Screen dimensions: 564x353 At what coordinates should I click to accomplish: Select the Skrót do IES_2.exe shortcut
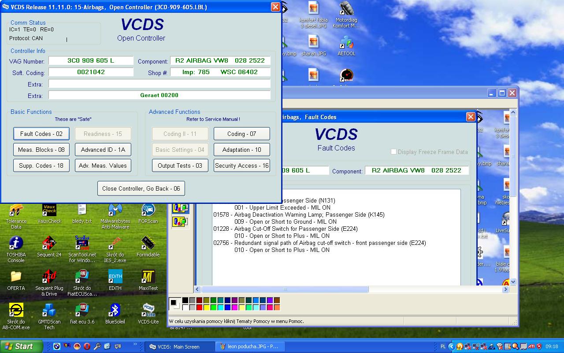click(115, 250)
